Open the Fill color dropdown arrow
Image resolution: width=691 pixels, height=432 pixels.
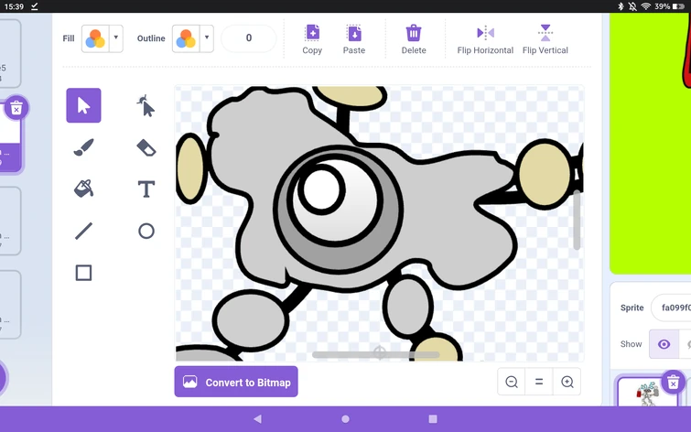tap(116, 38)
